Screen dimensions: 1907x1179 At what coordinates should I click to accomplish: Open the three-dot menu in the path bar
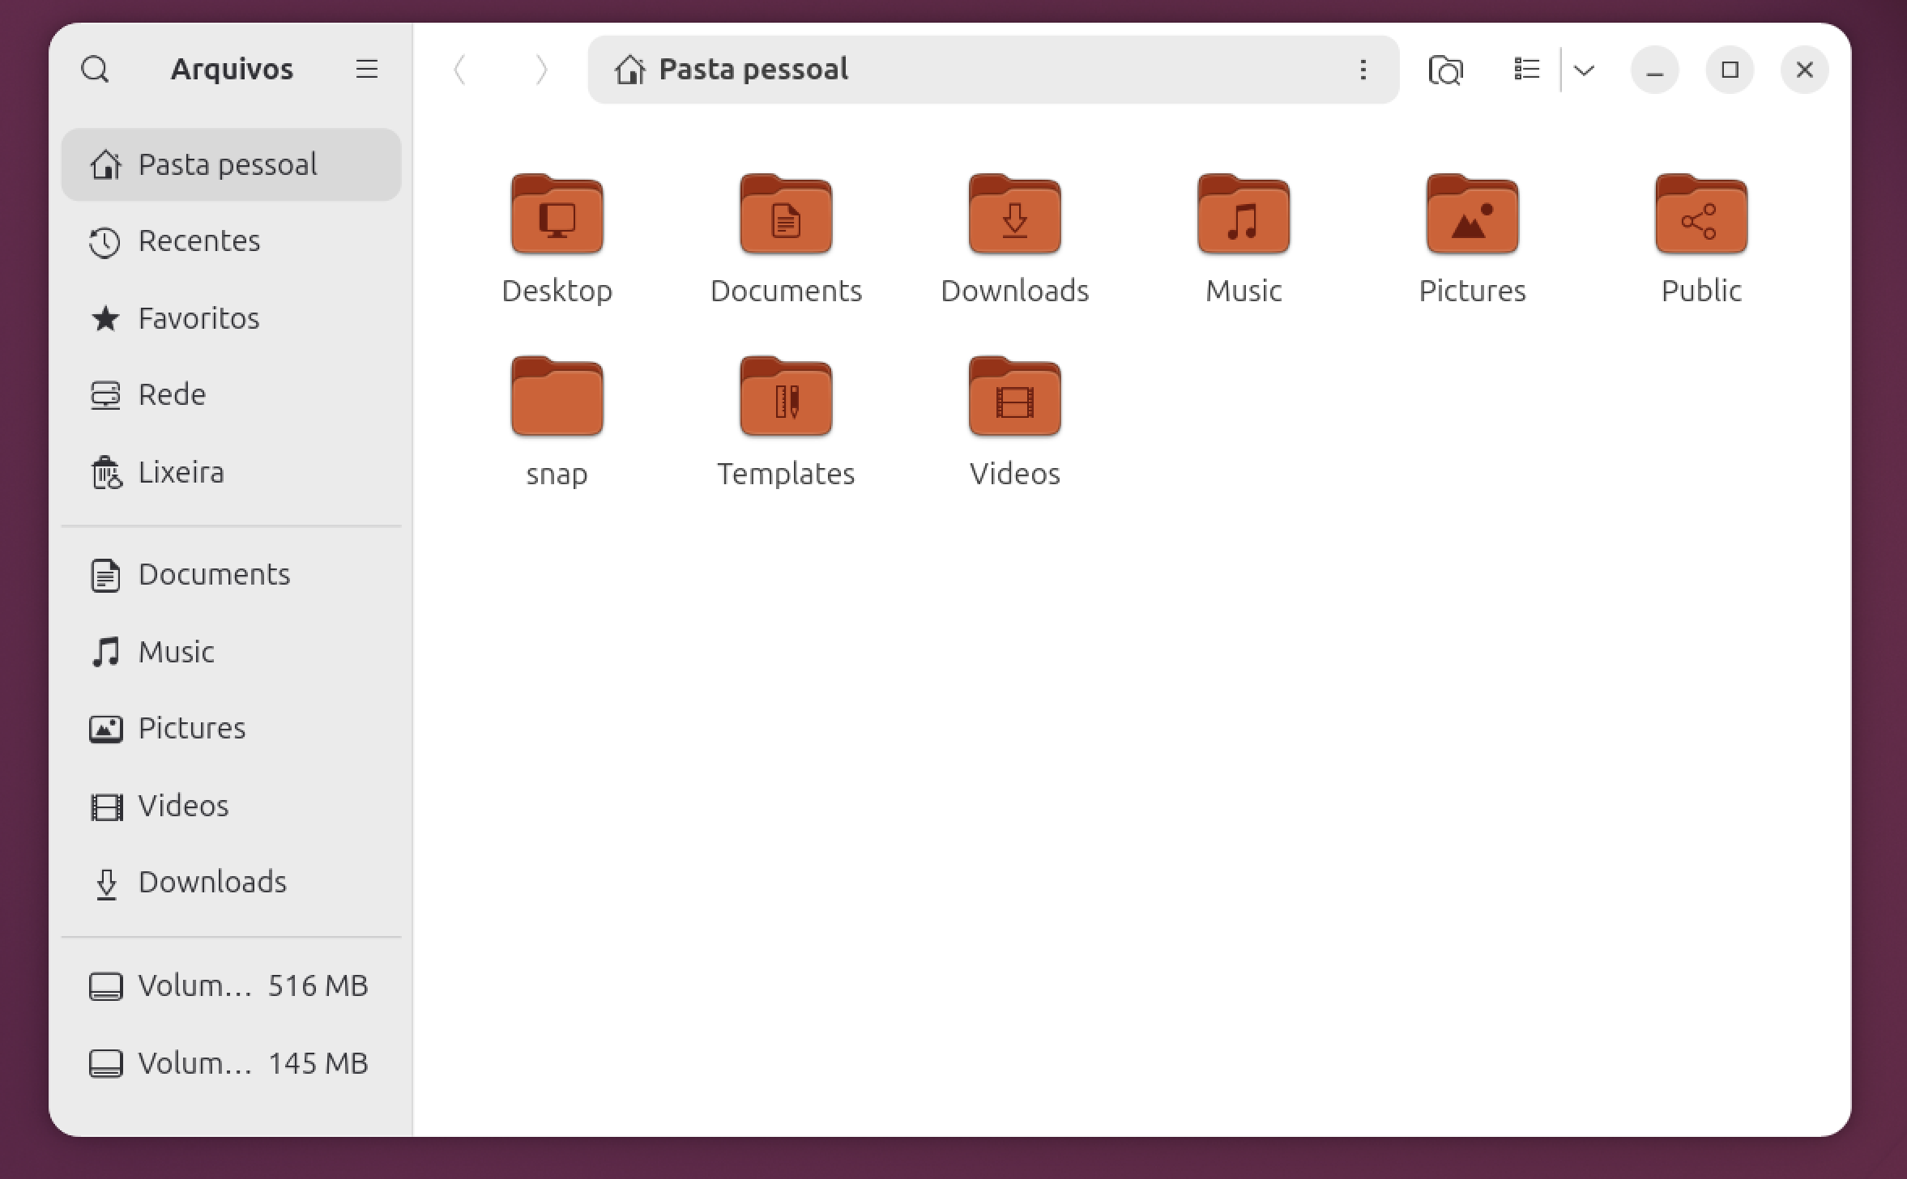point(1363,70)
